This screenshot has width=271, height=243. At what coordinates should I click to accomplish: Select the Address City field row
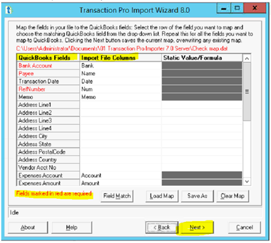48,136
